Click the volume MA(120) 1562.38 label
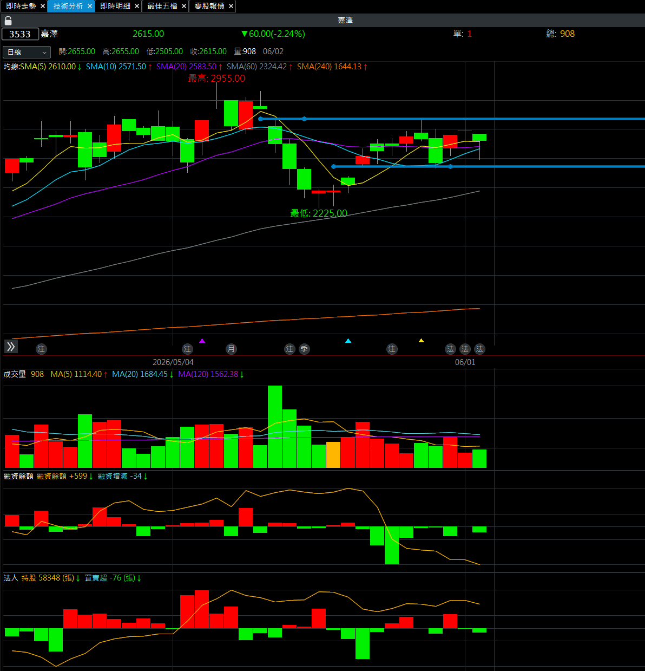The height and width of the screenshot is (671, 645). pos(211,374)
